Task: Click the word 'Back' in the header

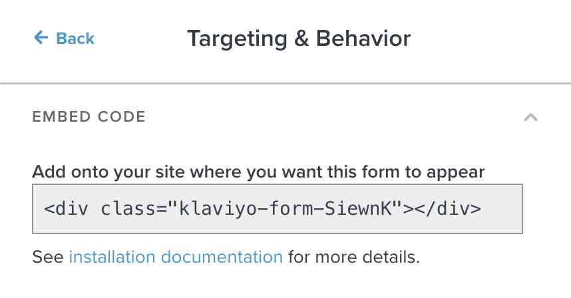Action: click(x=75, y=39)
